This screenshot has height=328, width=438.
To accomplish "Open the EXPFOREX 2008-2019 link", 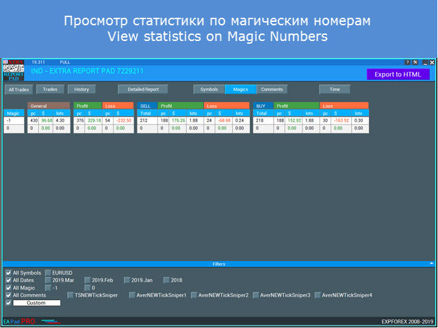I will tap(407, 320).
